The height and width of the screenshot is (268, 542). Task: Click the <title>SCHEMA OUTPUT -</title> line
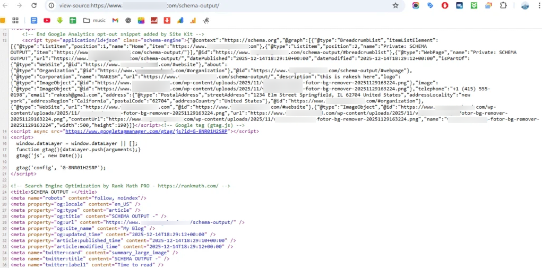[x=54, y=192]
